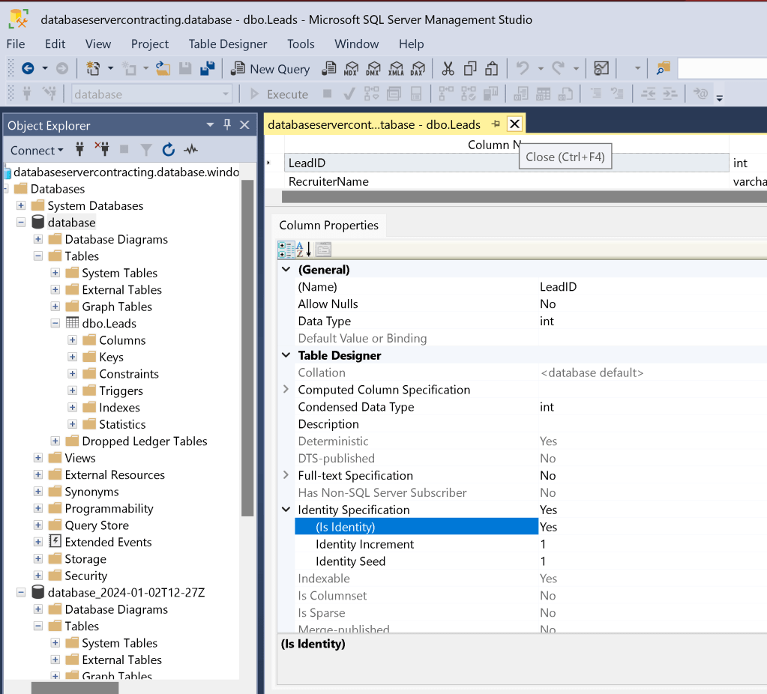
Task: Select the Constraints folder in tree
Action: [x=129, y=374]
